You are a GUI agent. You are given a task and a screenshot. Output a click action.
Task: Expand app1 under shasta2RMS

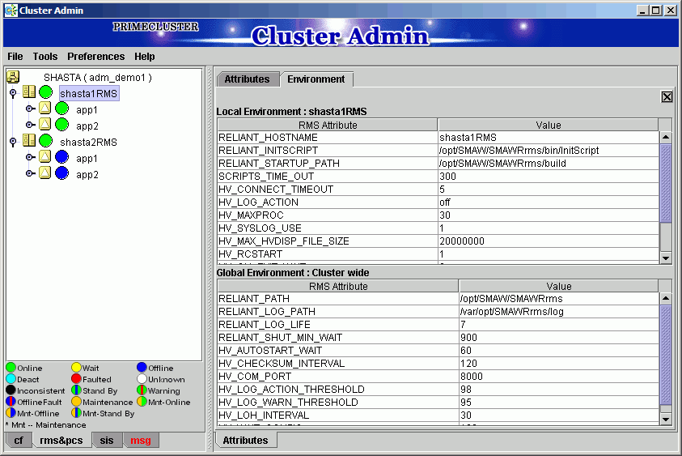click(x=30, y=157)
